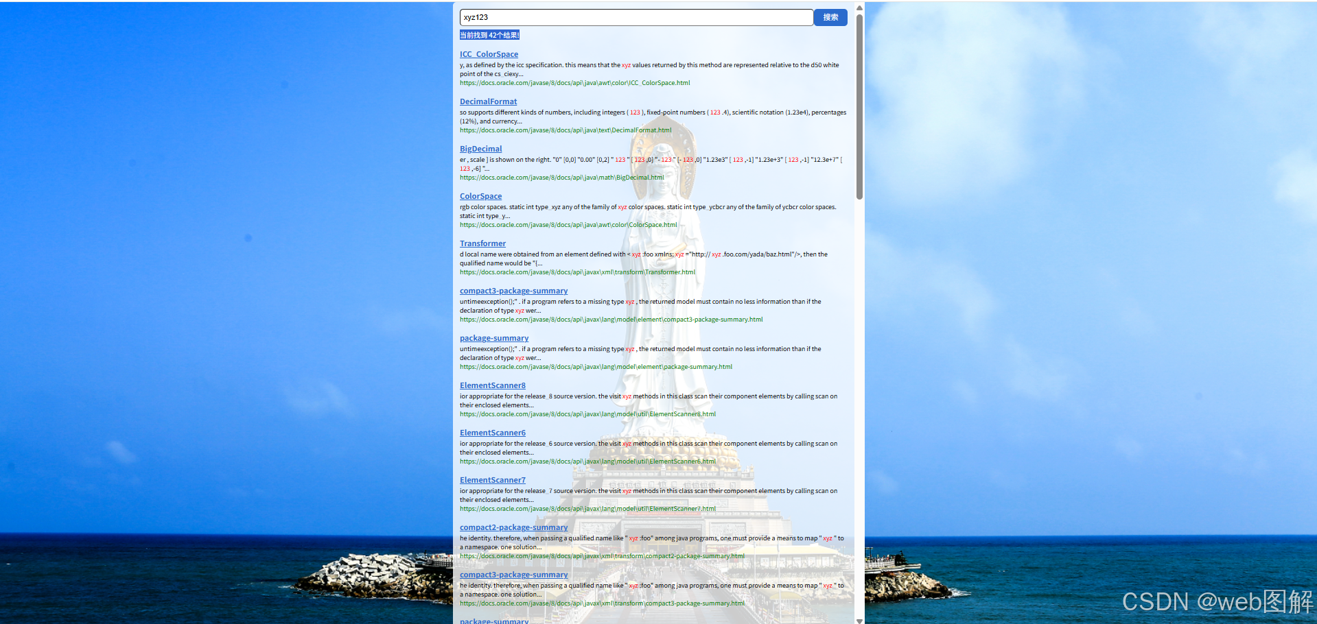Open the ColorSpace result title link
Screen dimensions: 1317x624
tap(480, 196)
